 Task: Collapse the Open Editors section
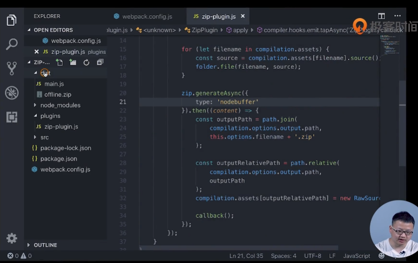[x=29, y=30]
